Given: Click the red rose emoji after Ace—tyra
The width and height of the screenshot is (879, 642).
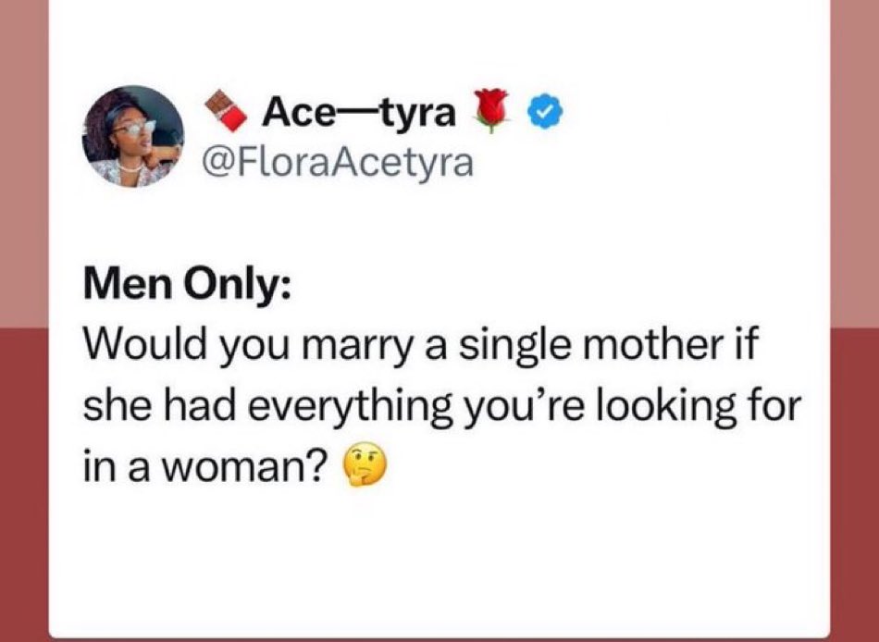Looking at the screenshot, I should 490,110.
